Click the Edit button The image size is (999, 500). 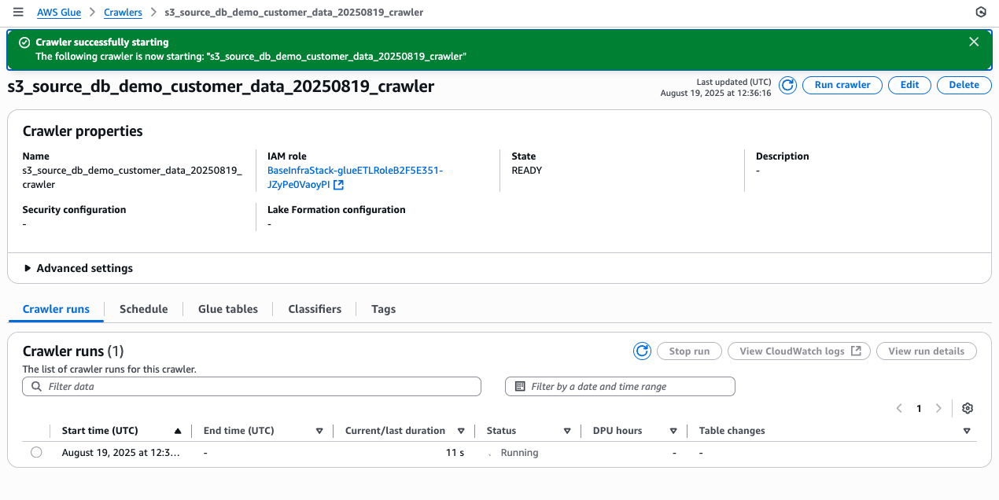point(909,85)
